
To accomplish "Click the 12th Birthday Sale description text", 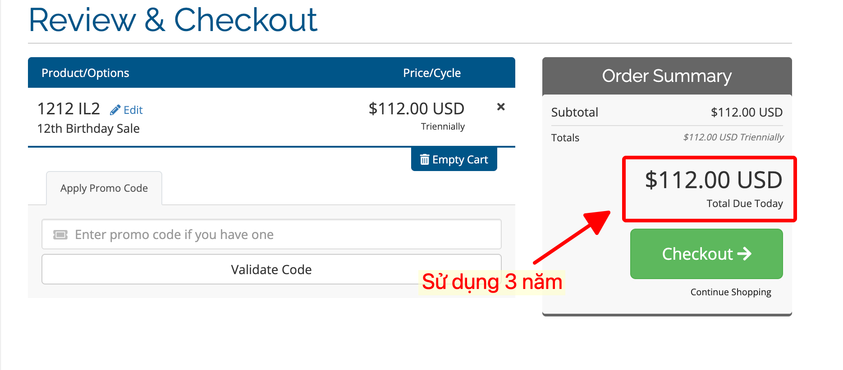I will pyautogui.click(x=88, y=129).
